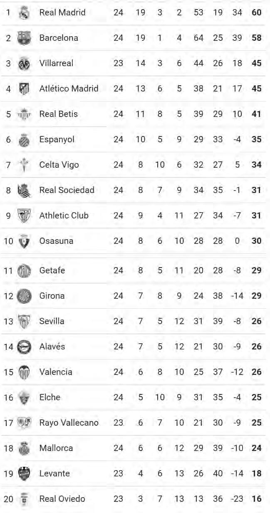Select the Getafe team name
This screenshot has height=513, width=270.
click(52, 270)
